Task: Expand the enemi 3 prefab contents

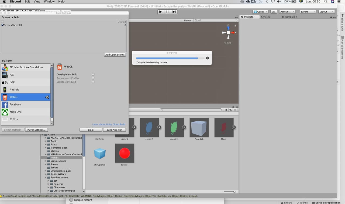Action: pyautogui.click(x=184, y=127)
